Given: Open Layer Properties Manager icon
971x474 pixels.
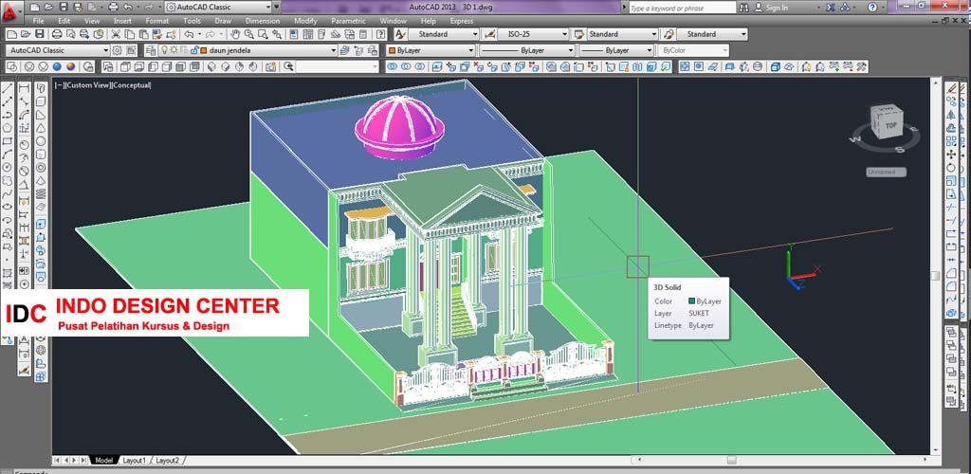Looking at the screenshot, I should coord(151,50).
